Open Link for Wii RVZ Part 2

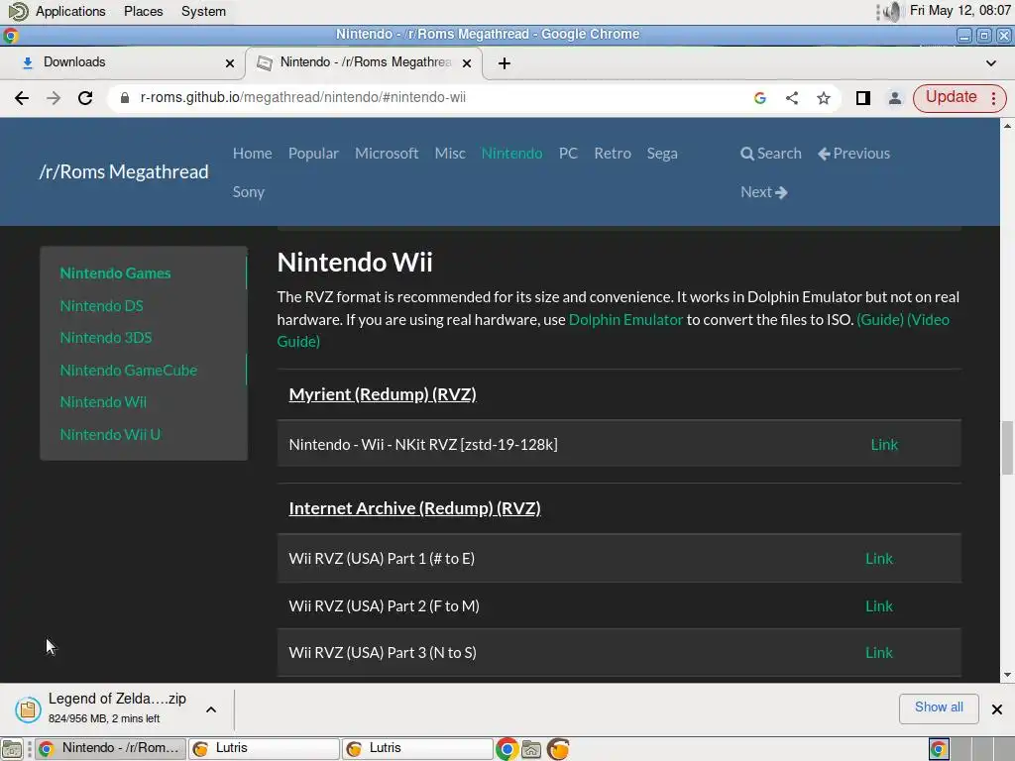pos(879,606)
